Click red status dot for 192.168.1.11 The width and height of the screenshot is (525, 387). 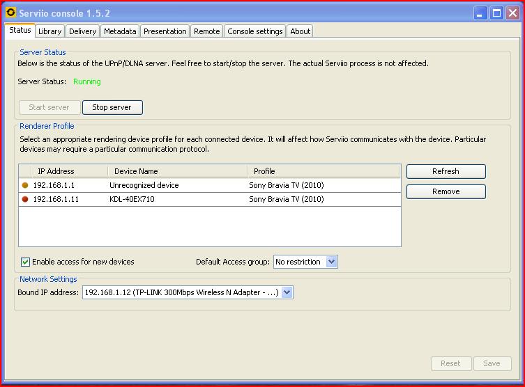click(x=25, y=199)
